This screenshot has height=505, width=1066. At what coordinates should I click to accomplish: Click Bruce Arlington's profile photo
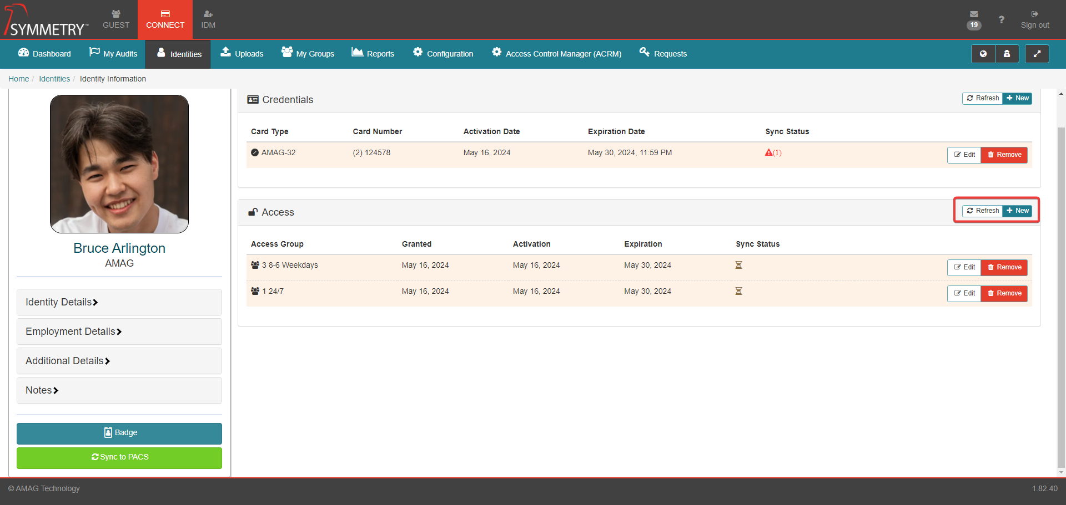click(x=119, y=164)
